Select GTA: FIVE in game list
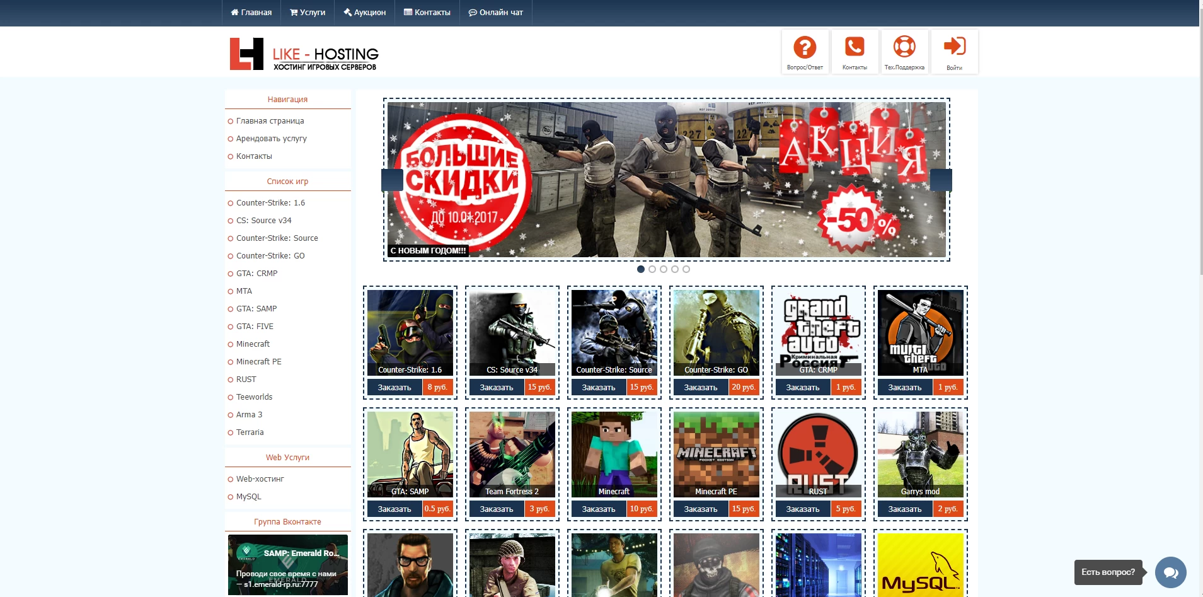 pyautogui.click(x=255, y=327)
